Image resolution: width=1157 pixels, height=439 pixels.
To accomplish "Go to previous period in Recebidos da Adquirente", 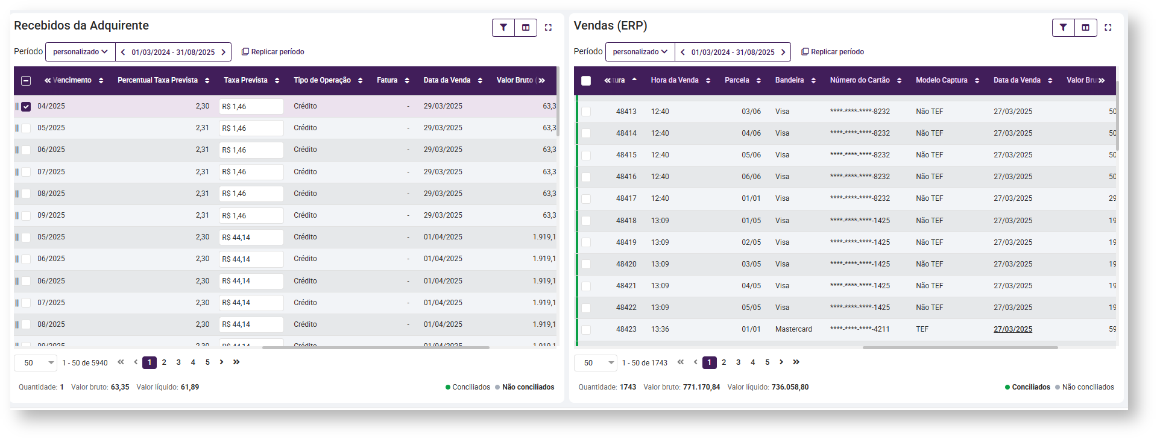I will 123,52.
